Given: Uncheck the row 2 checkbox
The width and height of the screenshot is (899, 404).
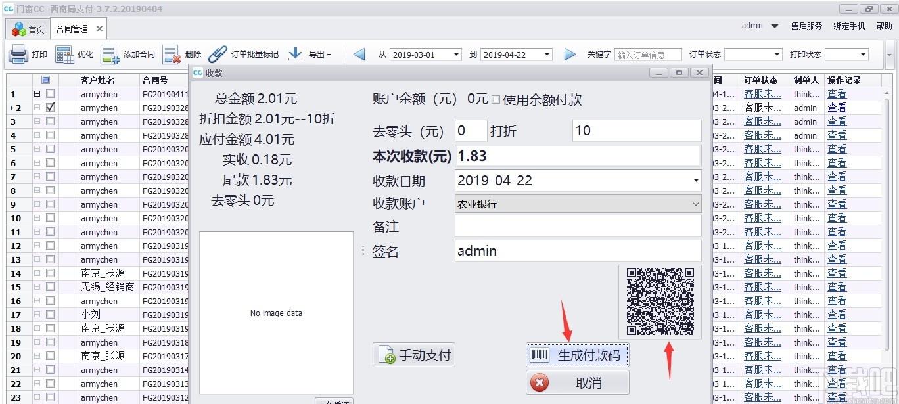Looking at the screenshot, I should pos(50,108).
